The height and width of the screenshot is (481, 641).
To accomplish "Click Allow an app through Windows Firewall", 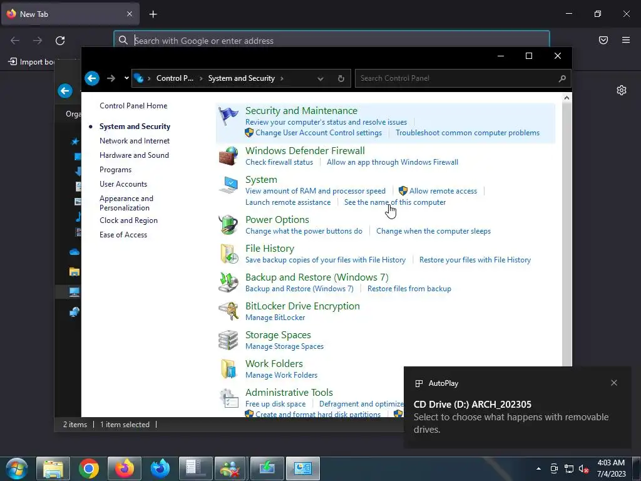I will tap(392, 162).
